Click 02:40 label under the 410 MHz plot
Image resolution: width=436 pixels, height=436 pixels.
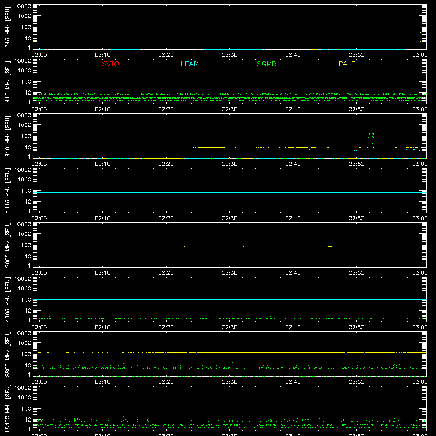pyautogui.click(x=293, y=110)
